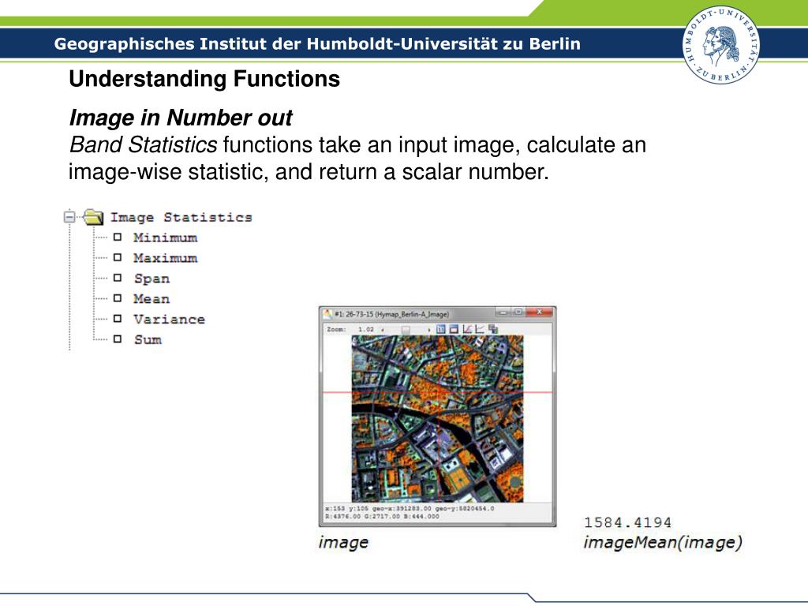Select the Sum tree entry
Viewport: 808px width, 606px height.
(x=148, y=340)
